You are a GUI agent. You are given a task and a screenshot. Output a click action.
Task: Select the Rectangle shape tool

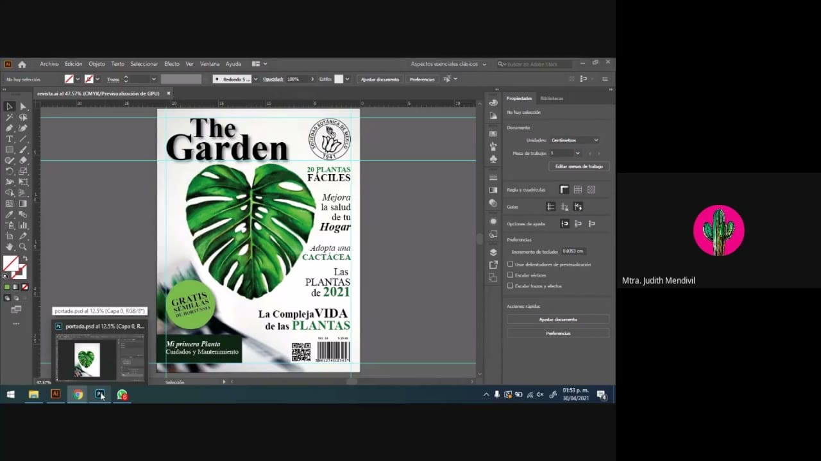pos(9,150)
